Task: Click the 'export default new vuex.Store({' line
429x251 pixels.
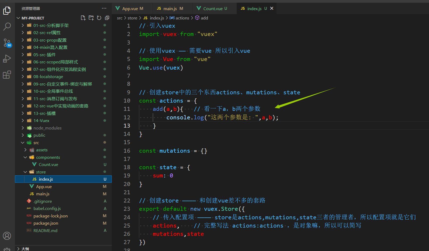Action: 192,209
